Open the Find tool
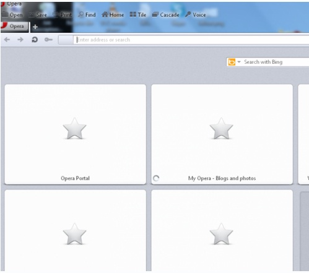Screen dimensions: 309x273 click(87, 15)
